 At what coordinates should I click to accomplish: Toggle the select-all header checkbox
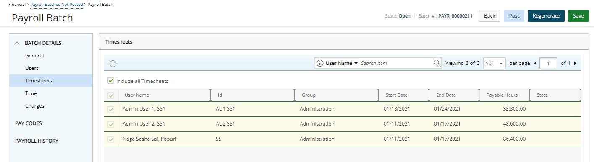click(x=111, y=95)
